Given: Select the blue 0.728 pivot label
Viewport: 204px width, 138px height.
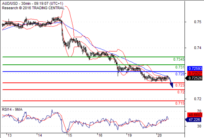Looking at the screenshot, I should point(180,74).
